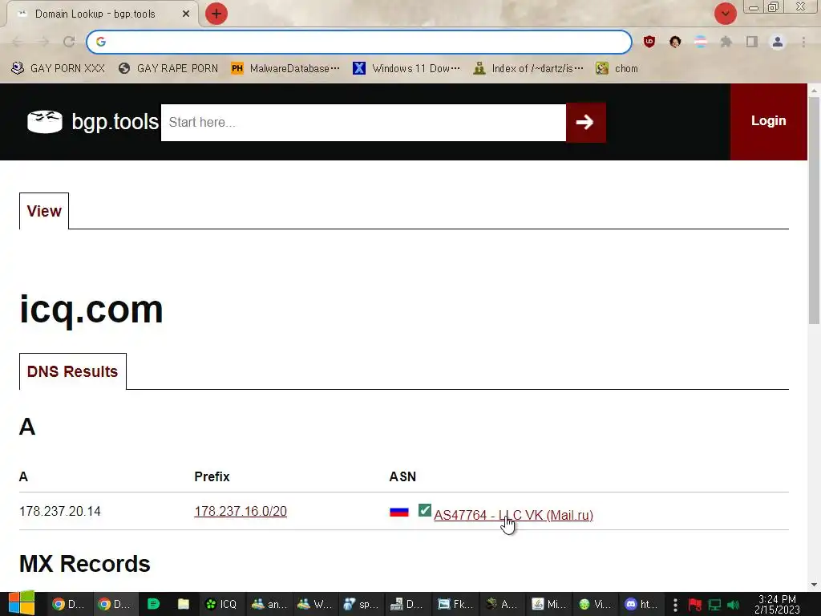Image resolution: width=821 pixels, height=616 pixels.
Task: Open the AS47764 - LLC VK (Mail.ru) link
Action: [x=513, y=515]
